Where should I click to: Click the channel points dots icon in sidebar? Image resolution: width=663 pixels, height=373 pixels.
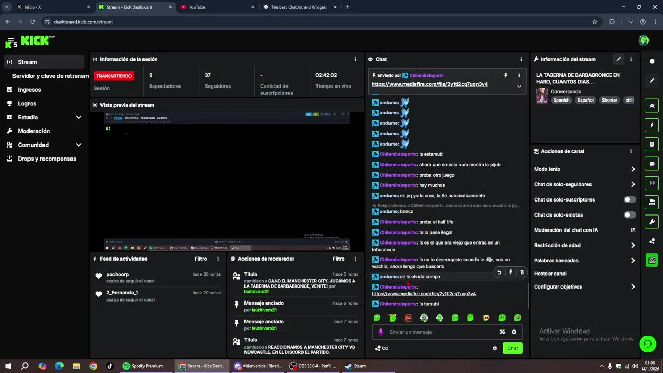[652, 241]
